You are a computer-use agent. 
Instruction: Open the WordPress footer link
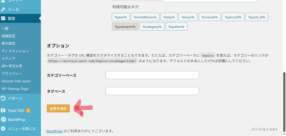tap(54, 131)
